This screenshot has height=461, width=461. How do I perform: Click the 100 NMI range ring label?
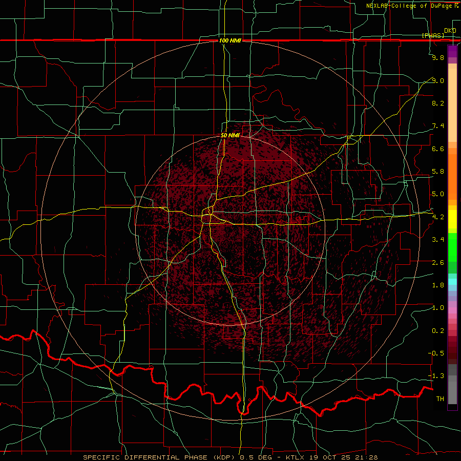(230, 40)
